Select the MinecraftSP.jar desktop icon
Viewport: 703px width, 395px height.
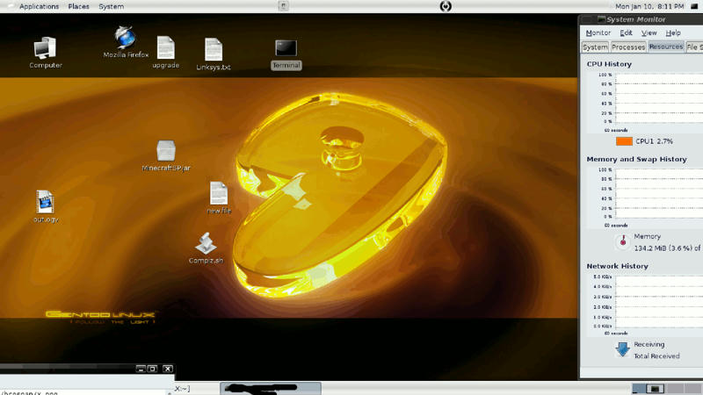tap(166, 150)
